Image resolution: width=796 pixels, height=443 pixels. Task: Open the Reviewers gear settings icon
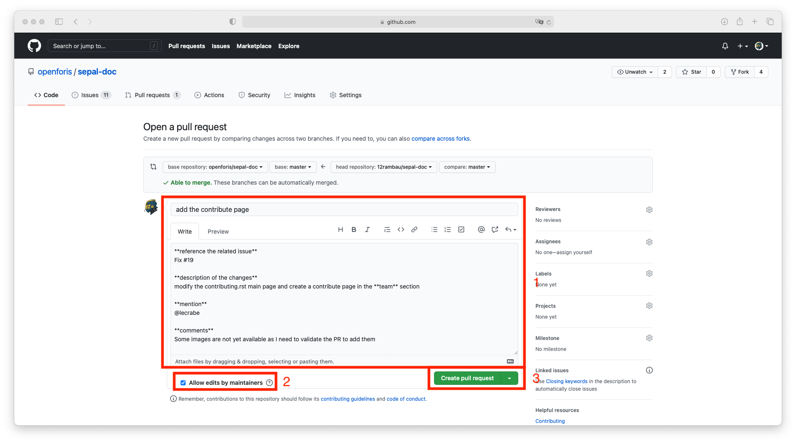click(649, 210)
